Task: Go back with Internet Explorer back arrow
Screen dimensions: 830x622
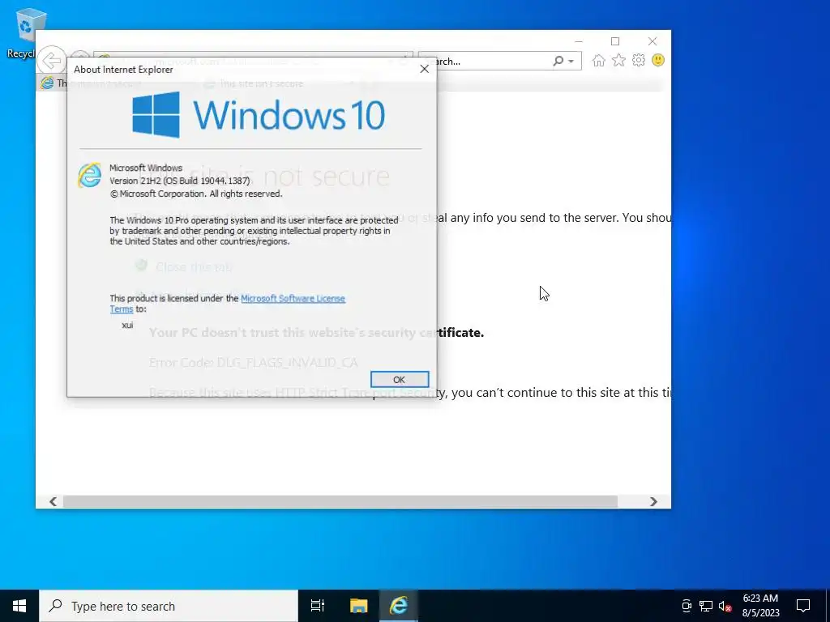Action: [x=51, y=60]
